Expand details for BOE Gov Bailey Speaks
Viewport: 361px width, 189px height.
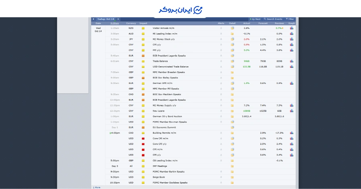(x=232, y=78)
